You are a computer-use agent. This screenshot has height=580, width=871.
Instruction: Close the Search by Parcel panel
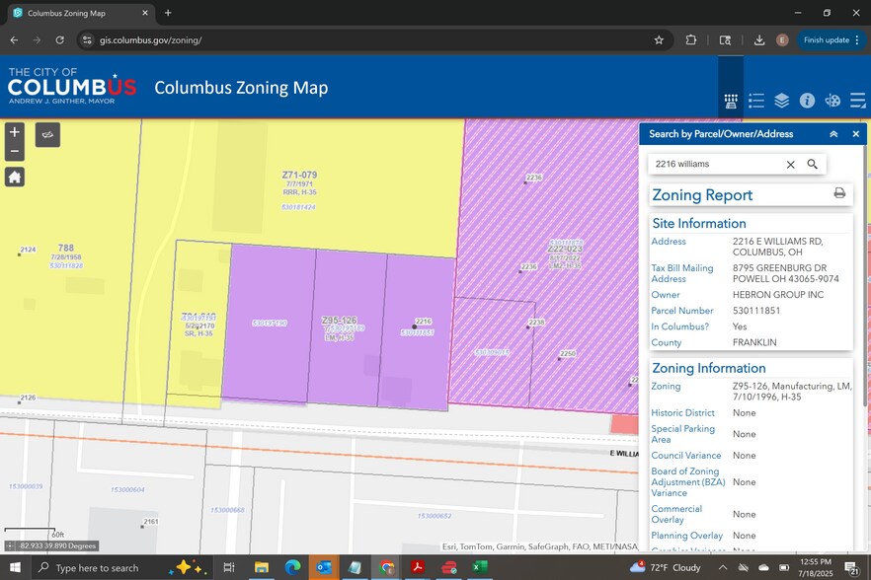pyautogui.click(x=856, y=134)
